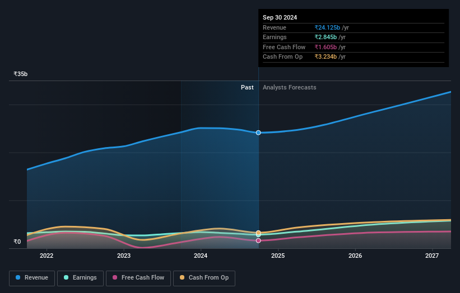Toggle the Earnings legend button

(x=80, y=278)
